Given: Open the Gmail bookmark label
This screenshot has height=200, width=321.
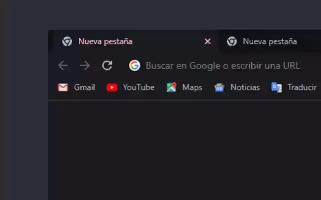Looking at the screenshot, I should pos(84,87).
